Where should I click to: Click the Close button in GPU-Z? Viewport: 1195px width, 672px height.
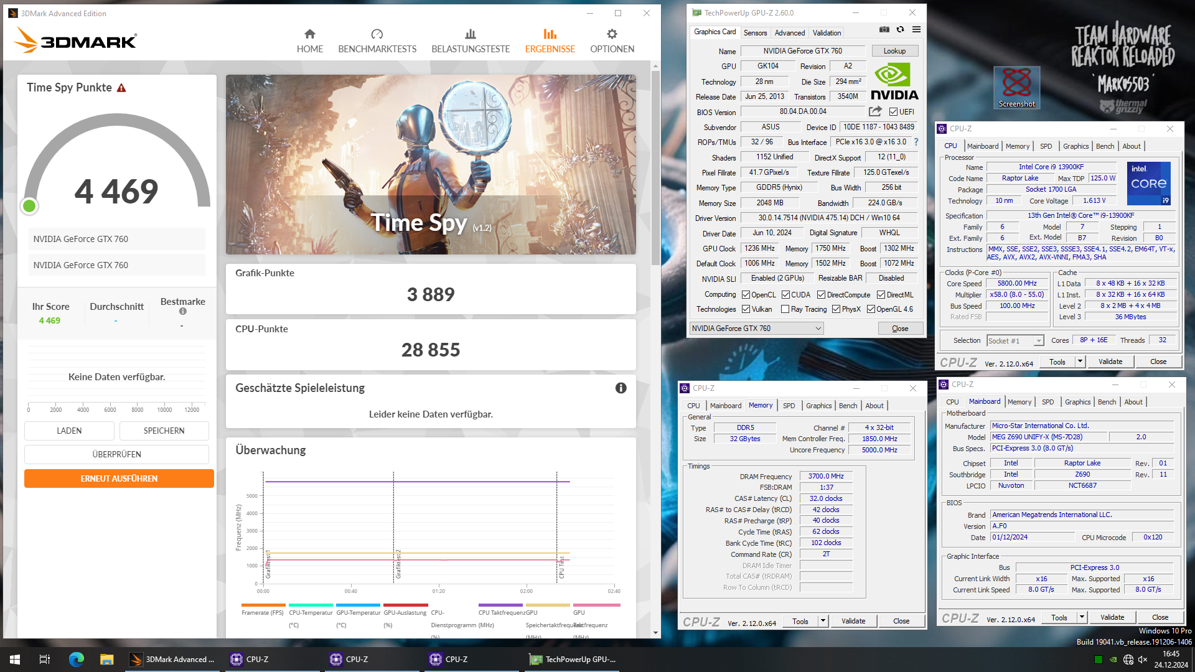point(900,329)
